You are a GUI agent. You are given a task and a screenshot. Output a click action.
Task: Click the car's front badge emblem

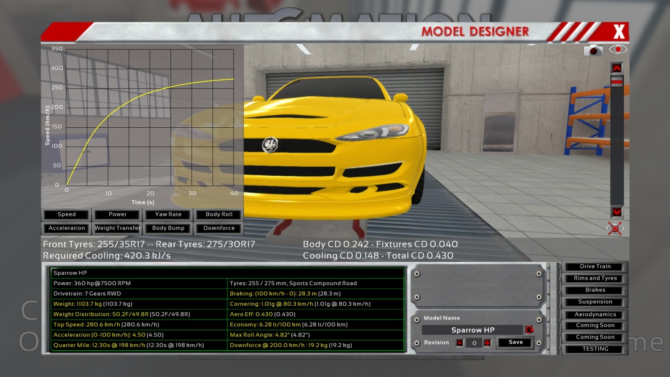tap(270, 145)
